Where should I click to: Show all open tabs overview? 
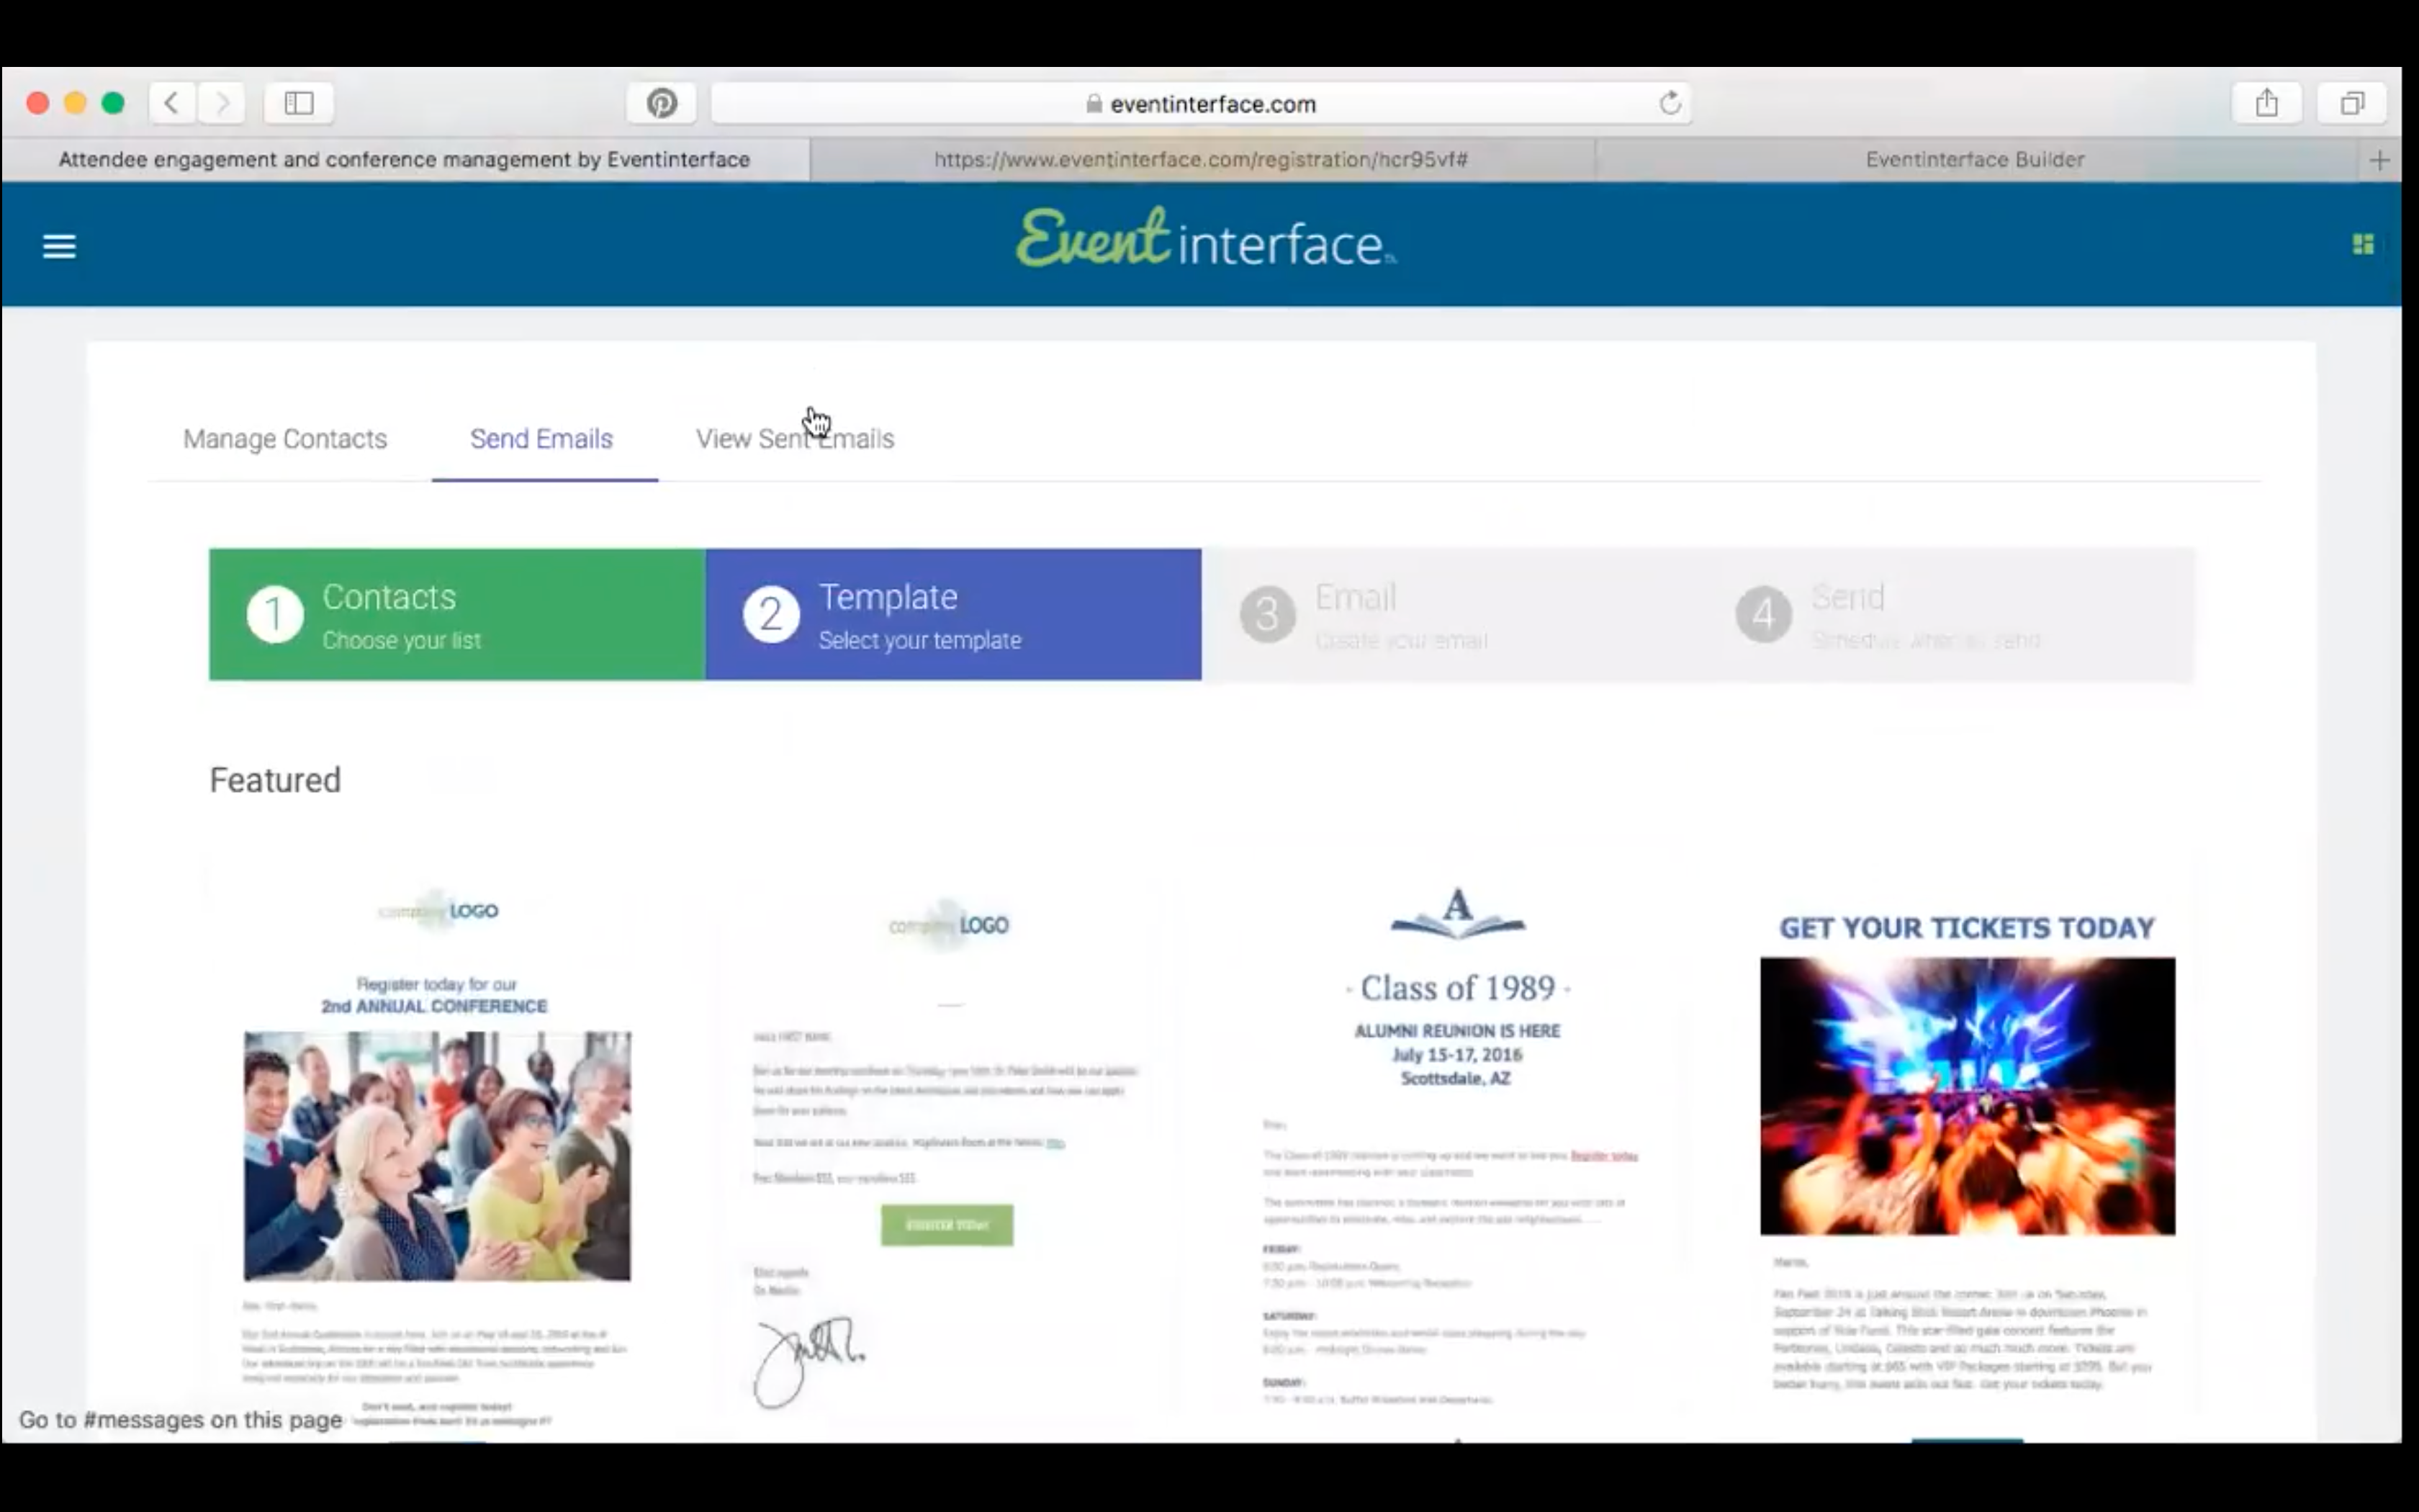click(x=2351, y=102)
